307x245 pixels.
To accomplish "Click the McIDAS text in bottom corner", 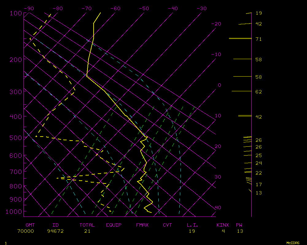I will point(293,243).
